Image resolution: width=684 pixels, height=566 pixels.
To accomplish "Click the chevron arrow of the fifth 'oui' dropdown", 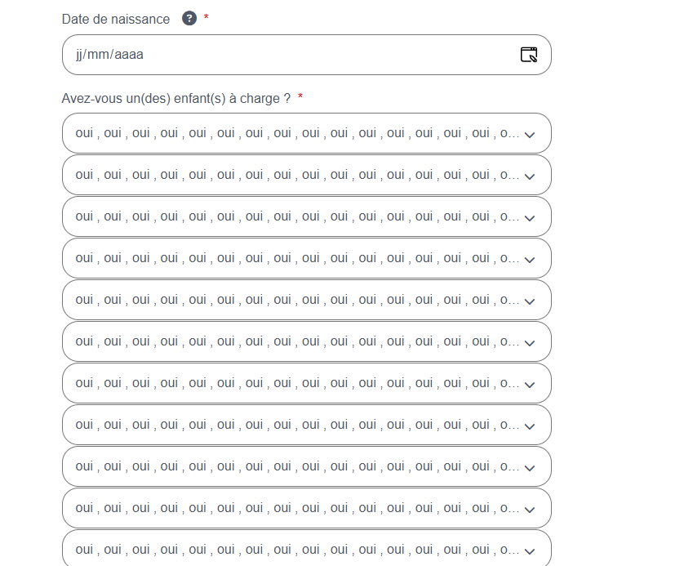I will 530,301.
